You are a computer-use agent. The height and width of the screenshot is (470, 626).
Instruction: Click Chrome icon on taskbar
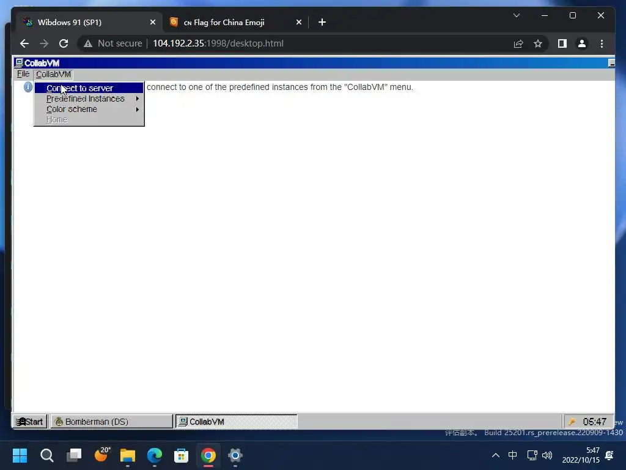tap(208, 455)
